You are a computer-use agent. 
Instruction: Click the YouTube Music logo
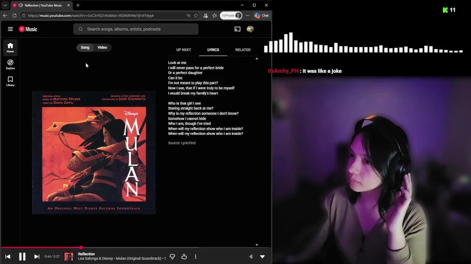pos(28,29)
